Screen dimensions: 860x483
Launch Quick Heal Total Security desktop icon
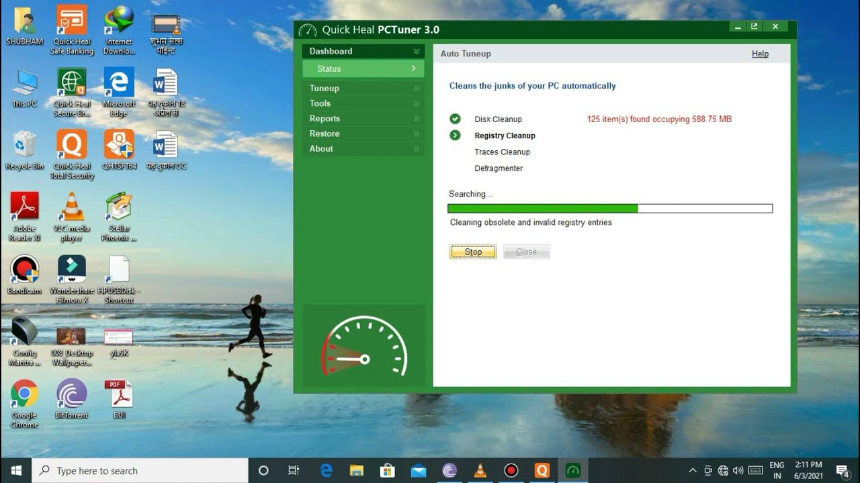[x=72, y=154]
